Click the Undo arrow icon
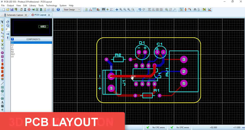This screenshot has width=245, height=130. 140,10
